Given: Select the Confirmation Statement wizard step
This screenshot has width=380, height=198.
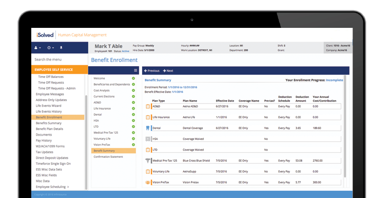Looking at the screenshot, I should point(109,157).
